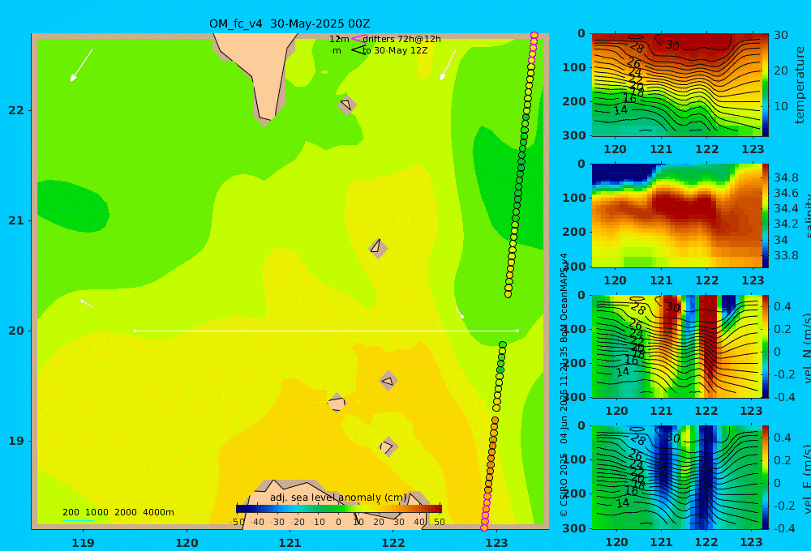Click the sea level anomaly colorbar

[339, 508]
